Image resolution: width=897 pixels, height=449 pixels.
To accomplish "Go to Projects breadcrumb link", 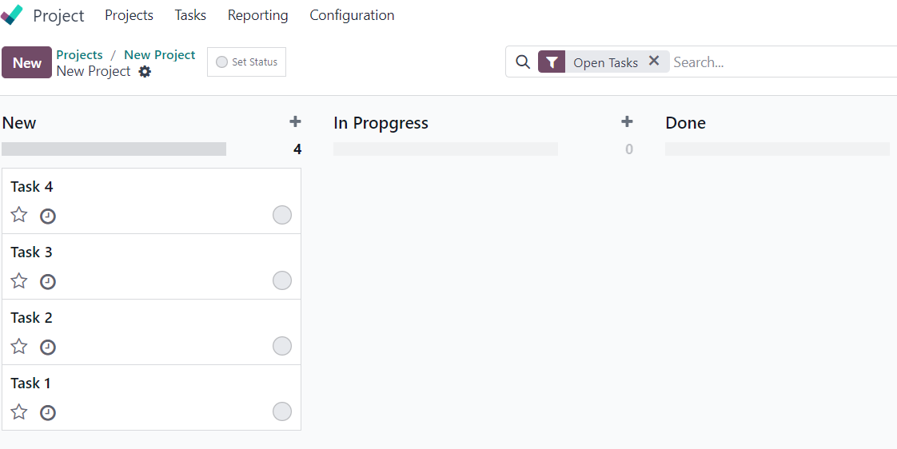I will coord(79,55).
